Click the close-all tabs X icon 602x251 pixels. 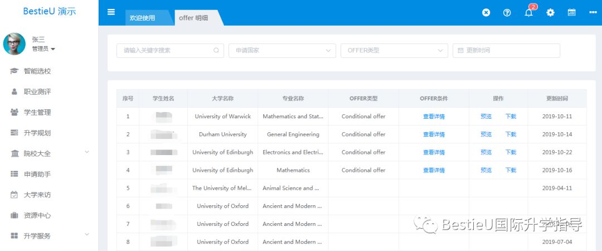pos(486,12)
